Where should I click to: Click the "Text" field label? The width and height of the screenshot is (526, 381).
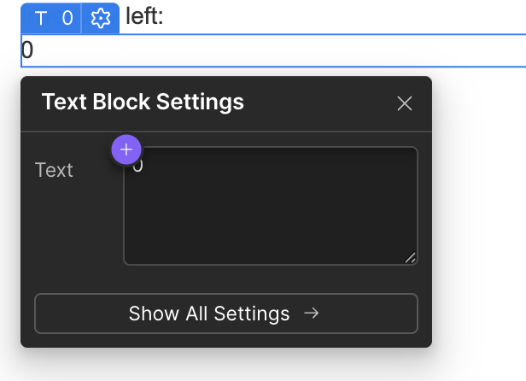coord(54,170)
